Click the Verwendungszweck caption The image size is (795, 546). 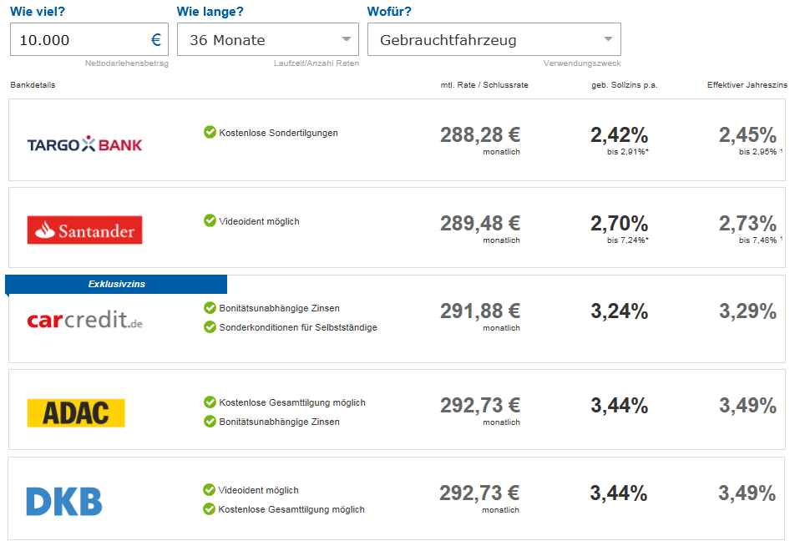[x=582, y=63]
